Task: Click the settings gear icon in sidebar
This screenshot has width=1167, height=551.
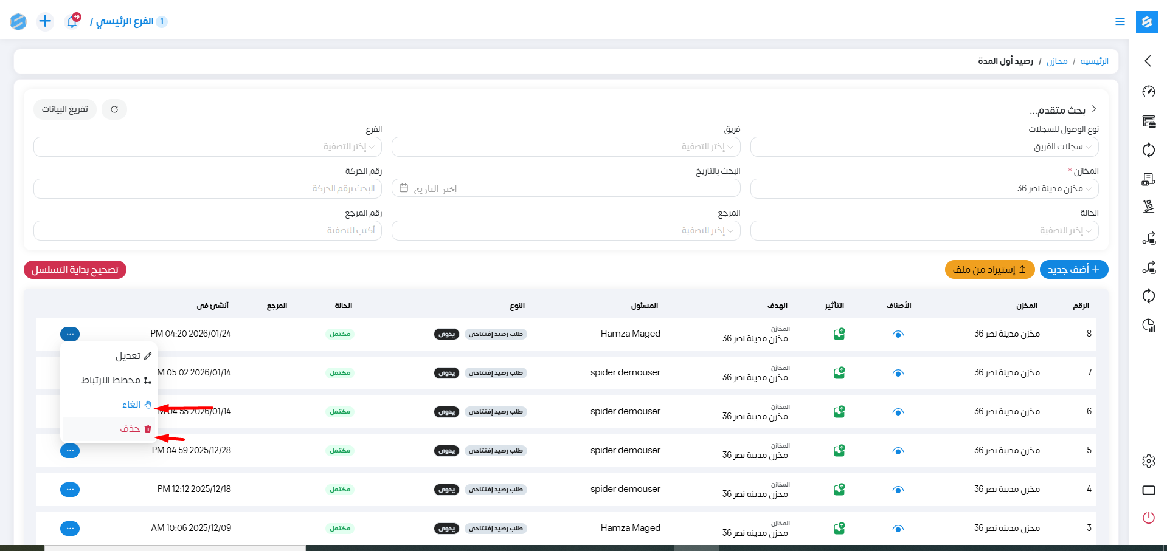Action: click(x=1148, y=461)
